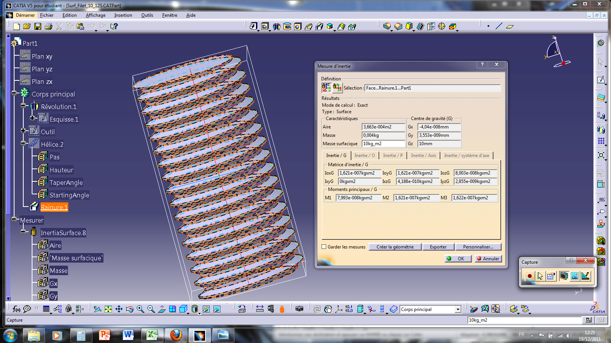The image size is (611, 343).
Task: Select the Masse surfacique tree entry
Action: 76,258
